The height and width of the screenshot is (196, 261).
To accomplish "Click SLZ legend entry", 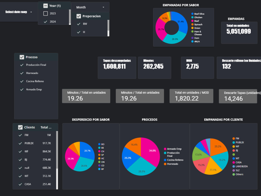I will click(x=236, y=170).
